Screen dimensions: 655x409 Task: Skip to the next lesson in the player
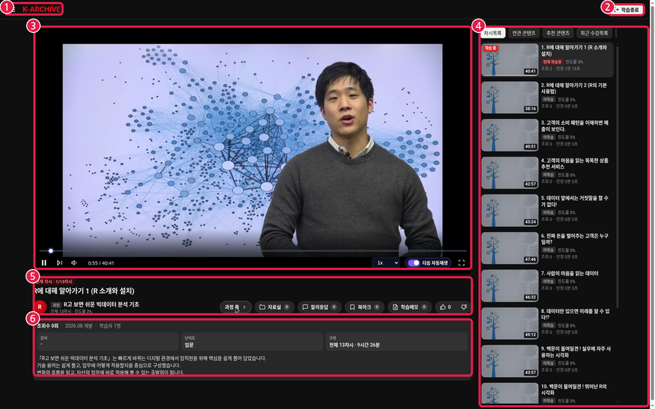59,263
